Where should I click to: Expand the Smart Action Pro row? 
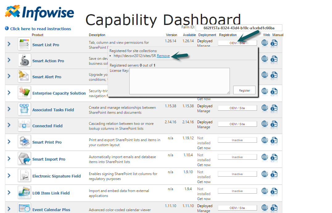click(9, 60)
